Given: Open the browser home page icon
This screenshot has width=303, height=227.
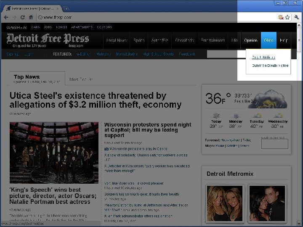Looking at the screenshot, I should [31, 17].
